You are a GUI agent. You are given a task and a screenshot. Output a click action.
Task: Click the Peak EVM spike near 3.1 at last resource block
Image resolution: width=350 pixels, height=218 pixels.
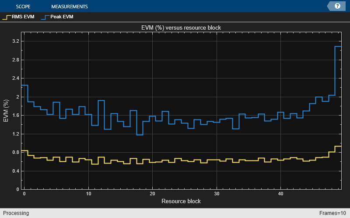click(x=338, y=46)
